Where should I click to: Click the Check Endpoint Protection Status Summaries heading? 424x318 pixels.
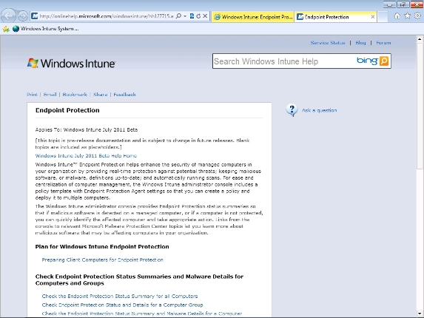139,280
